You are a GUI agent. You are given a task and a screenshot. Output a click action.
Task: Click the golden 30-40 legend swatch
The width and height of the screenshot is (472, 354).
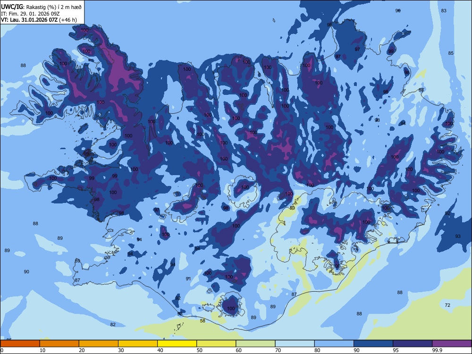138,344
